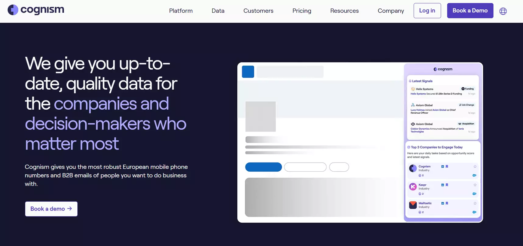Click the Helix Systems link in funding signal

click(x=418, y=94)
